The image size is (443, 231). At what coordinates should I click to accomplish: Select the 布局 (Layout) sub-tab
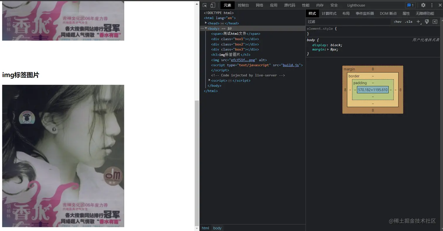tap(346, 13)
